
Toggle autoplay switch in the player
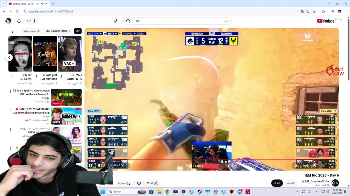296,166
